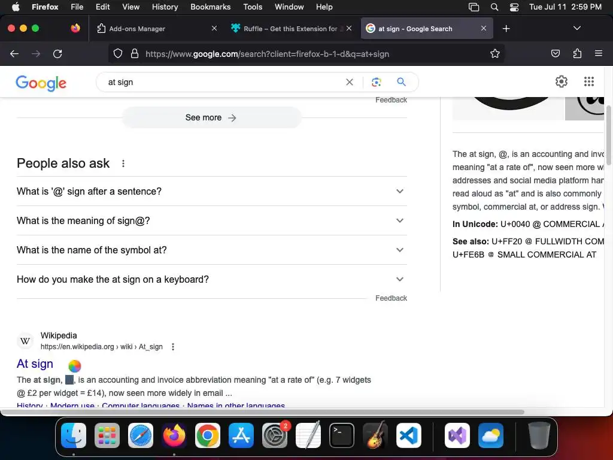Open the Edit menu
The height and width of the screenshot is (460, 613).
pyautogui.click(x=103, y=7)
